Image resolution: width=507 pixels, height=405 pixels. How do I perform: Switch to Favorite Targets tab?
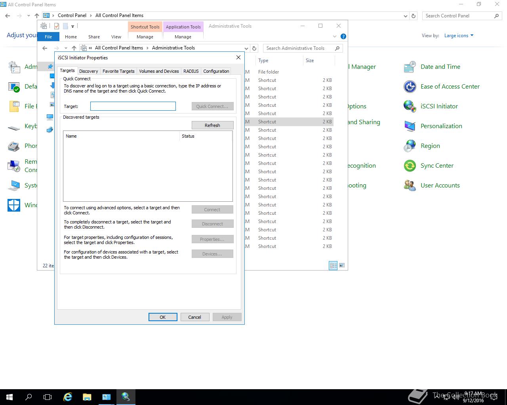click(x=118, y=71)
